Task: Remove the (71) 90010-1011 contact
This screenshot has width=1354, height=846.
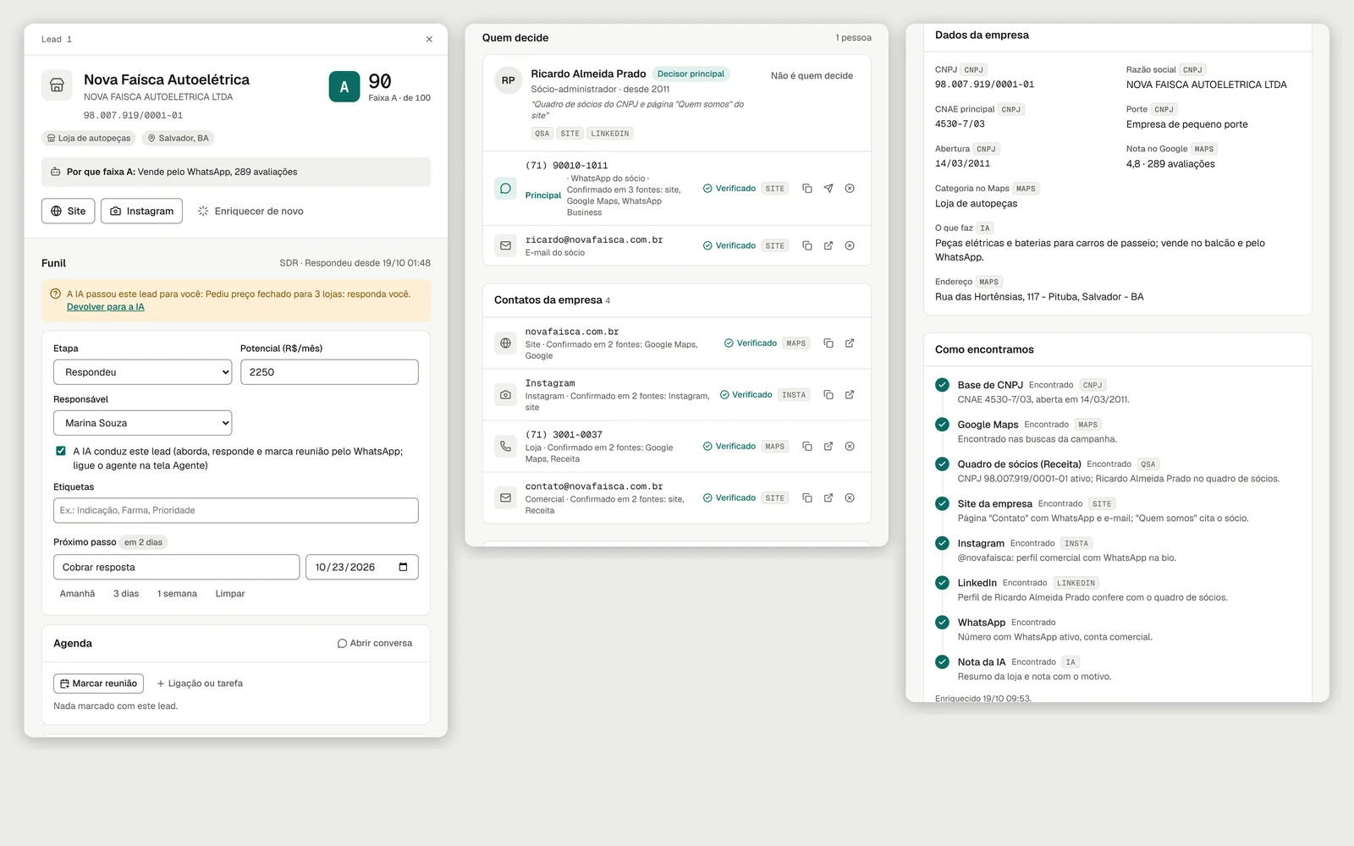Action: pyautogui.click(x=850, y=189)
